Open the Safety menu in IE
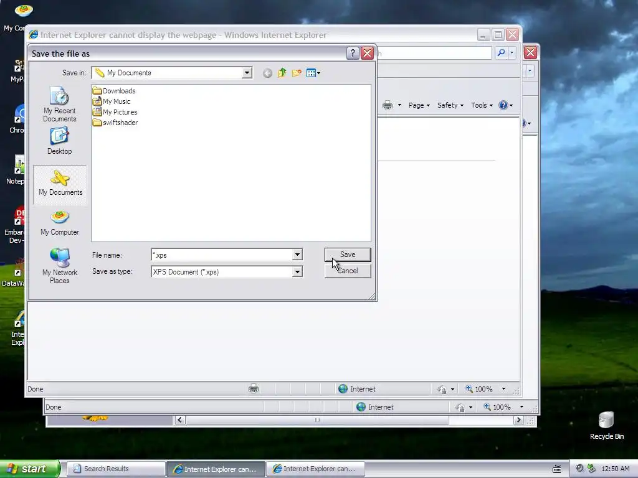Image resolution: width=638 pixels, height=478 pixels. coord(450,105)
